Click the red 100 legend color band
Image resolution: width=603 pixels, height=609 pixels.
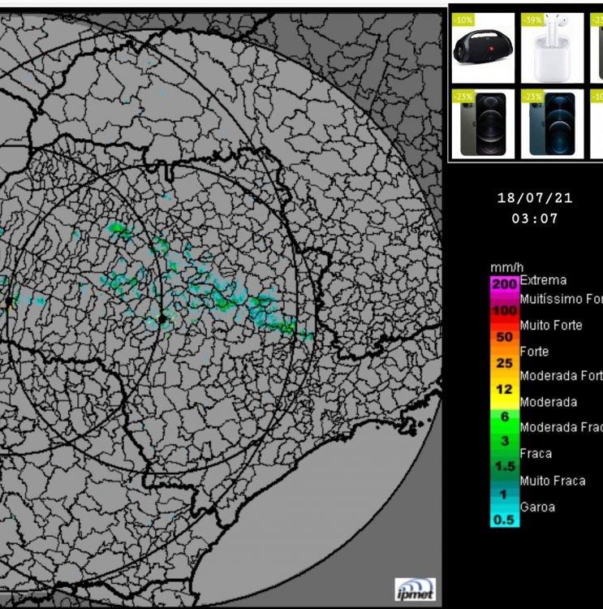coord(504,310)
